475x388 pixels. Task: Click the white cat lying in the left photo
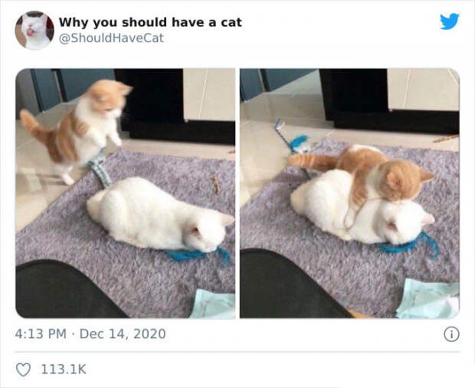[x=161, y=214]
